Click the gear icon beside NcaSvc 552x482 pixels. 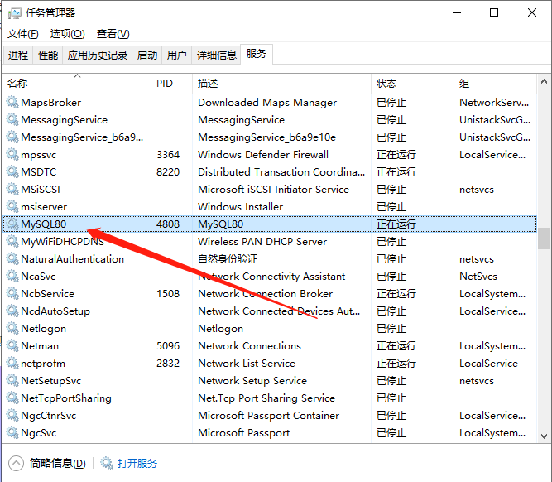point(12,276)
